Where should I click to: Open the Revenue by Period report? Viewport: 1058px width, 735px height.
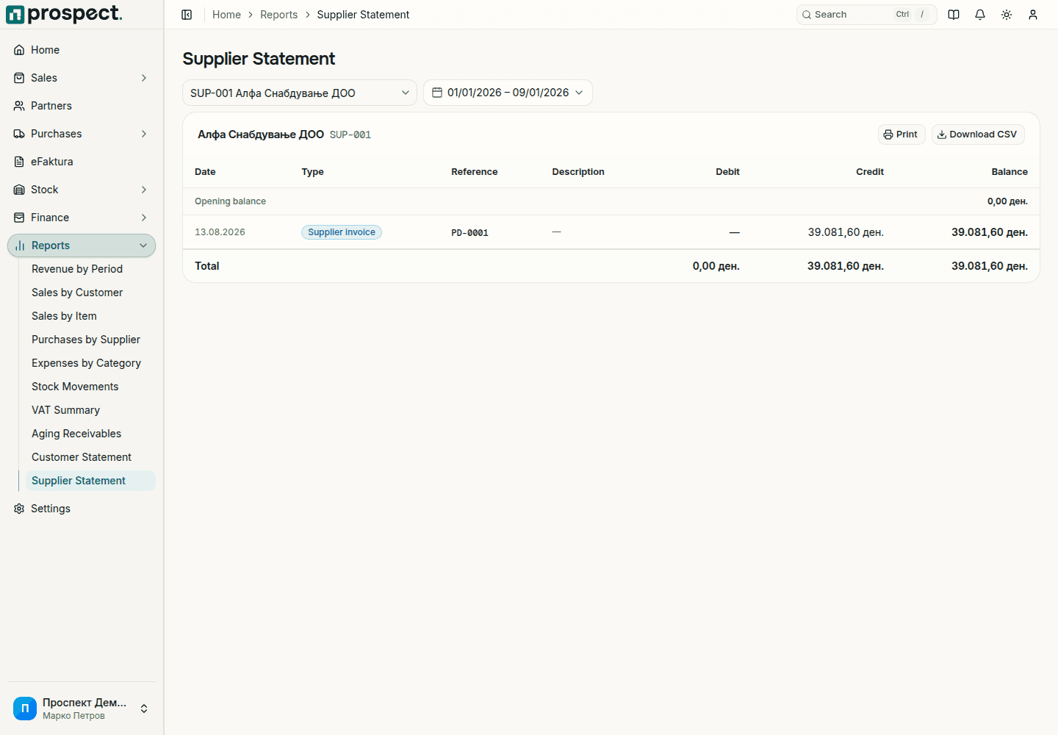pos(90,269)
